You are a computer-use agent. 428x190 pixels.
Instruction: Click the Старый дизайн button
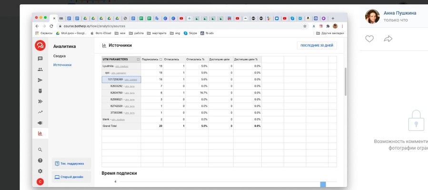point(71,177)
